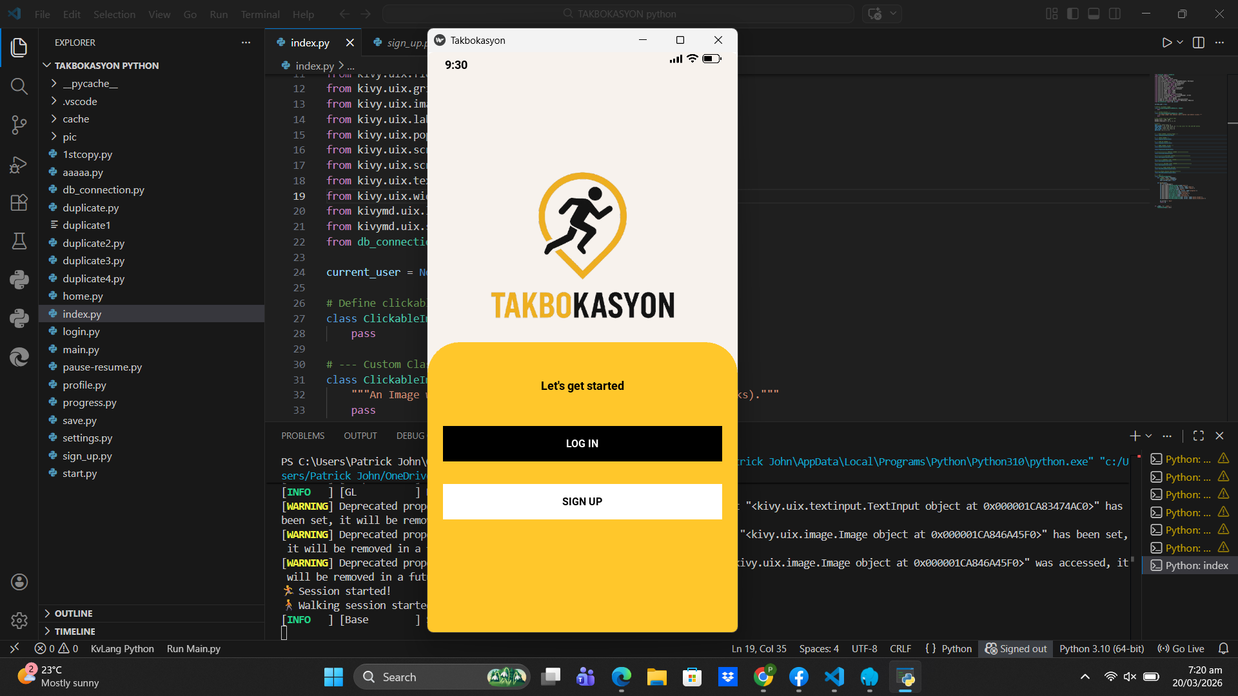The image size is (1238, 696).
Task: Toggle the bottom panel layout
Action: (x=1094, y=14)
